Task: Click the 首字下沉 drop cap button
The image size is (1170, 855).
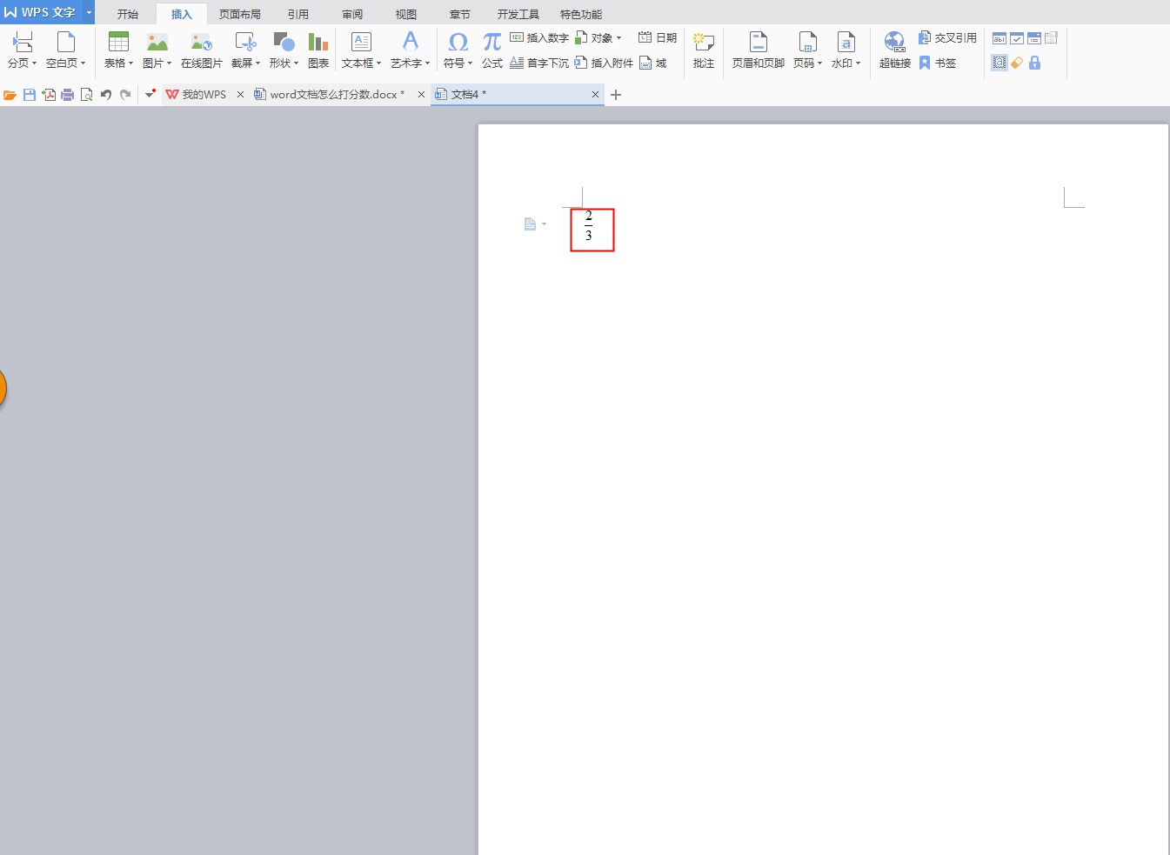Action: (539, 63)
